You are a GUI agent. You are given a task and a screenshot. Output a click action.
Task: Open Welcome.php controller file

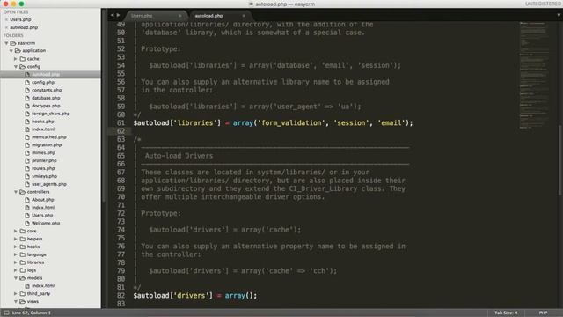point(46,223)
